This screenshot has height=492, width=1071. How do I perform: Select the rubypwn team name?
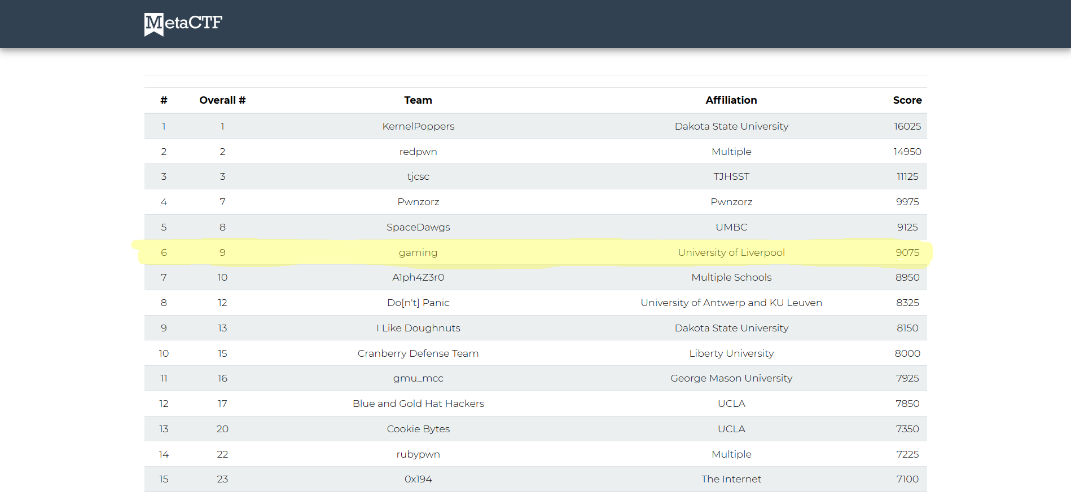(x=418, y=454)
